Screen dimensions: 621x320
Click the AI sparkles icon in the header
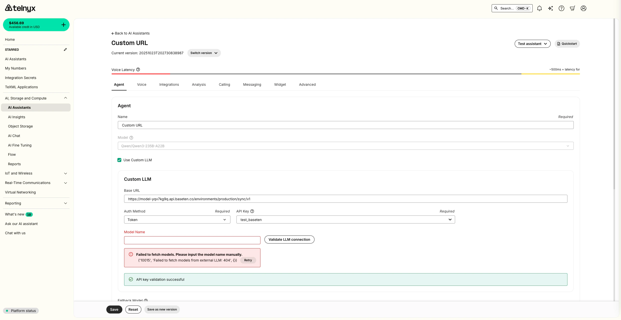tap(550, 8)
